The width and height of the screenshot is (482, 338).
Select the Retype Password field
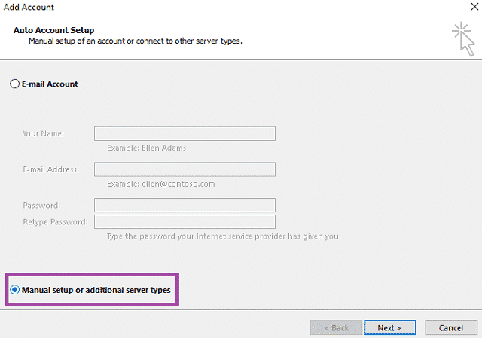[x=185, y=222]
